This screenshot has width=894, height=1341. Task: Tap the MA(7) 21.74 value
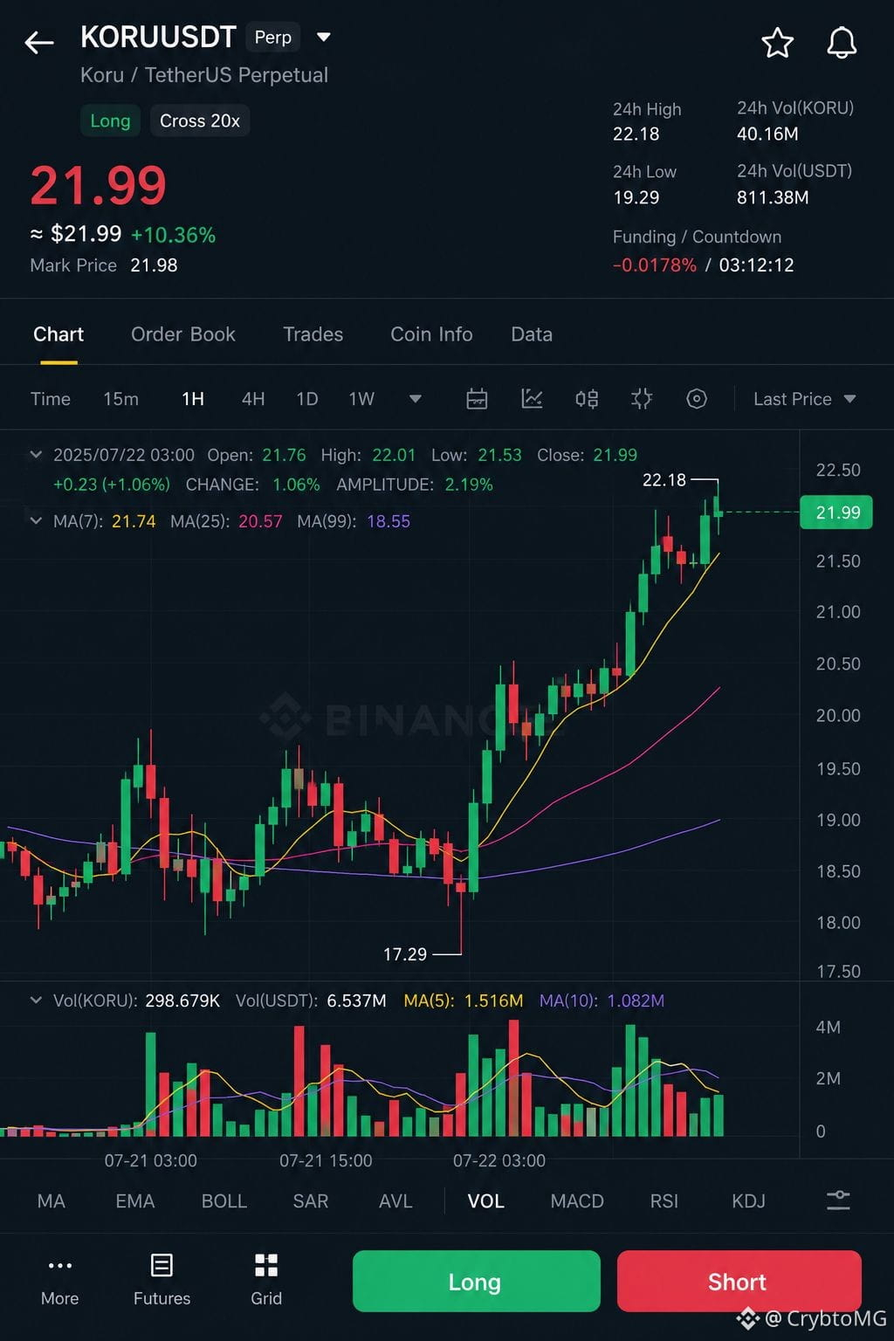tap(134, 521)
